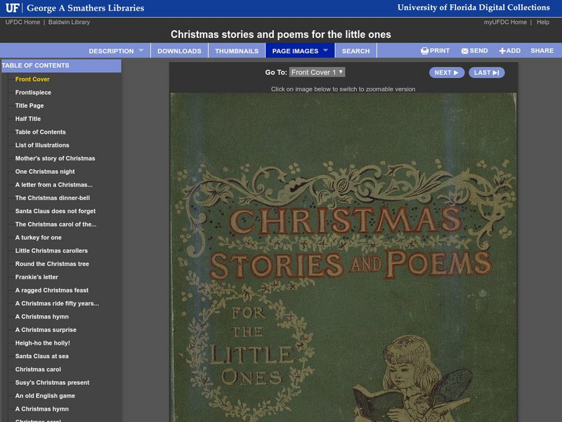The width and height of the screenshot is (562, 422).
Task: Click the Help link
Action: pyautogui.click(x=542, y=23)
